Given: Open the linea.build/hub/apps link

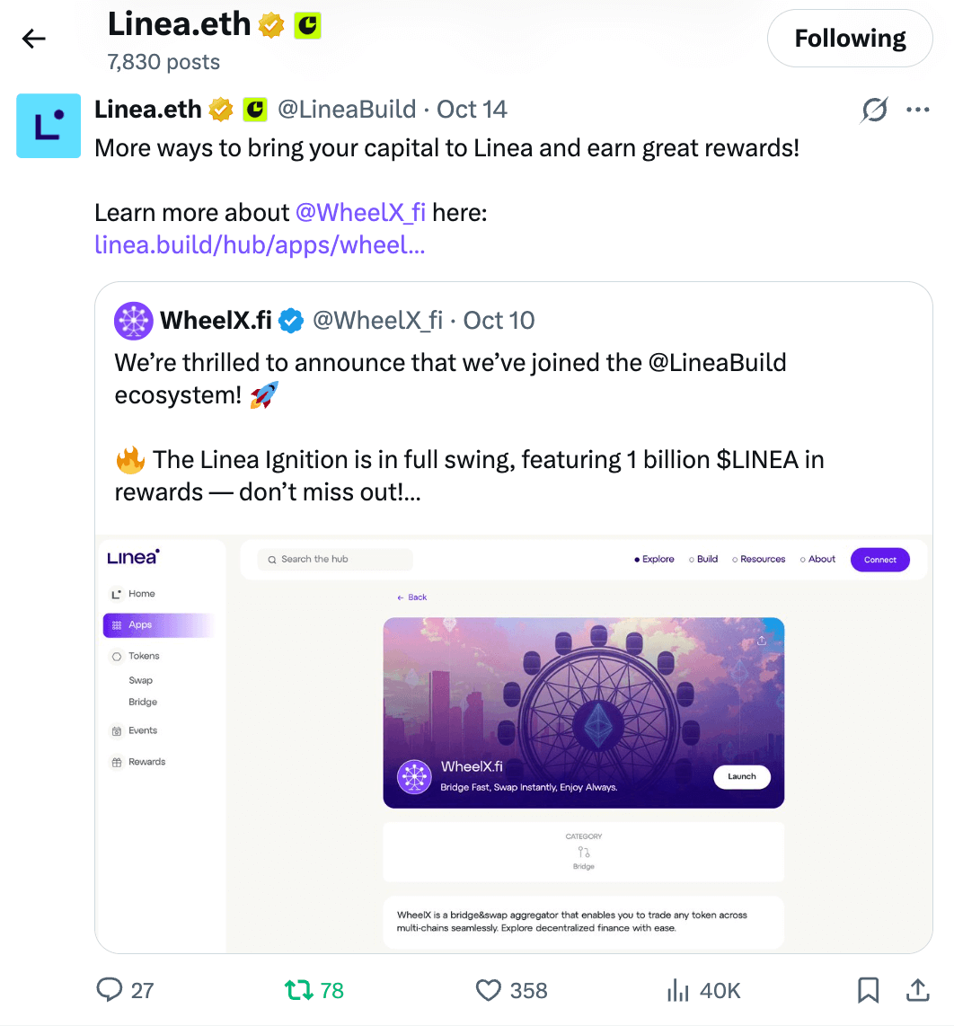Looking at the screenshot, I should [x=260, y=244].
